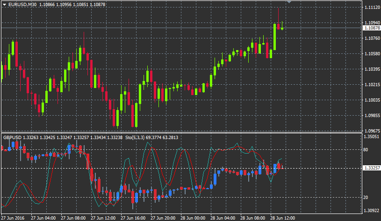This screenshot has width=381, height=221.
Task: Click the highlighted 1.10878 current price label
Action: point(371,28)
